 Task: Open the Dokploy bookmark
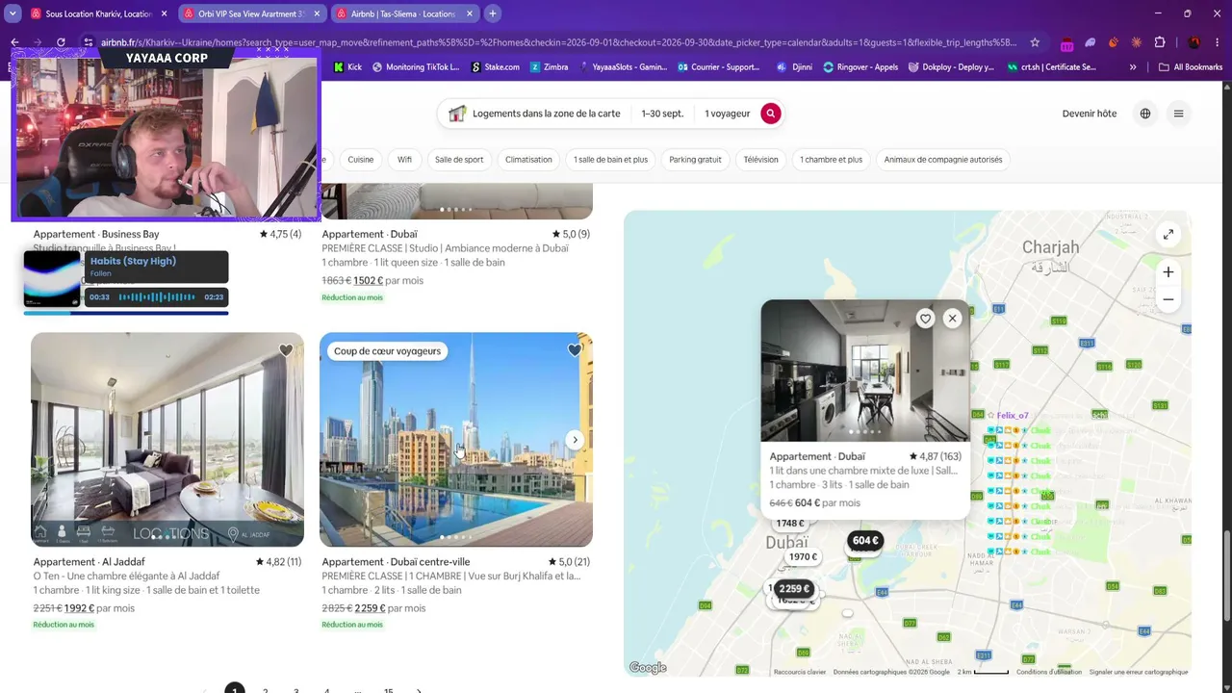pos(951,67)
